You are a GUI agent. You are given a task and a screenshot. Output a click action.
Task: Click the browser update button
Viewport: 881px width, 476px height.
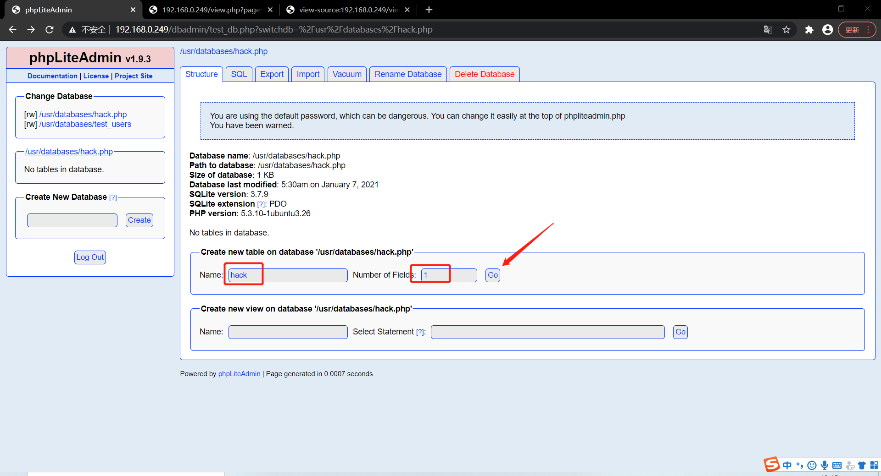857,30
